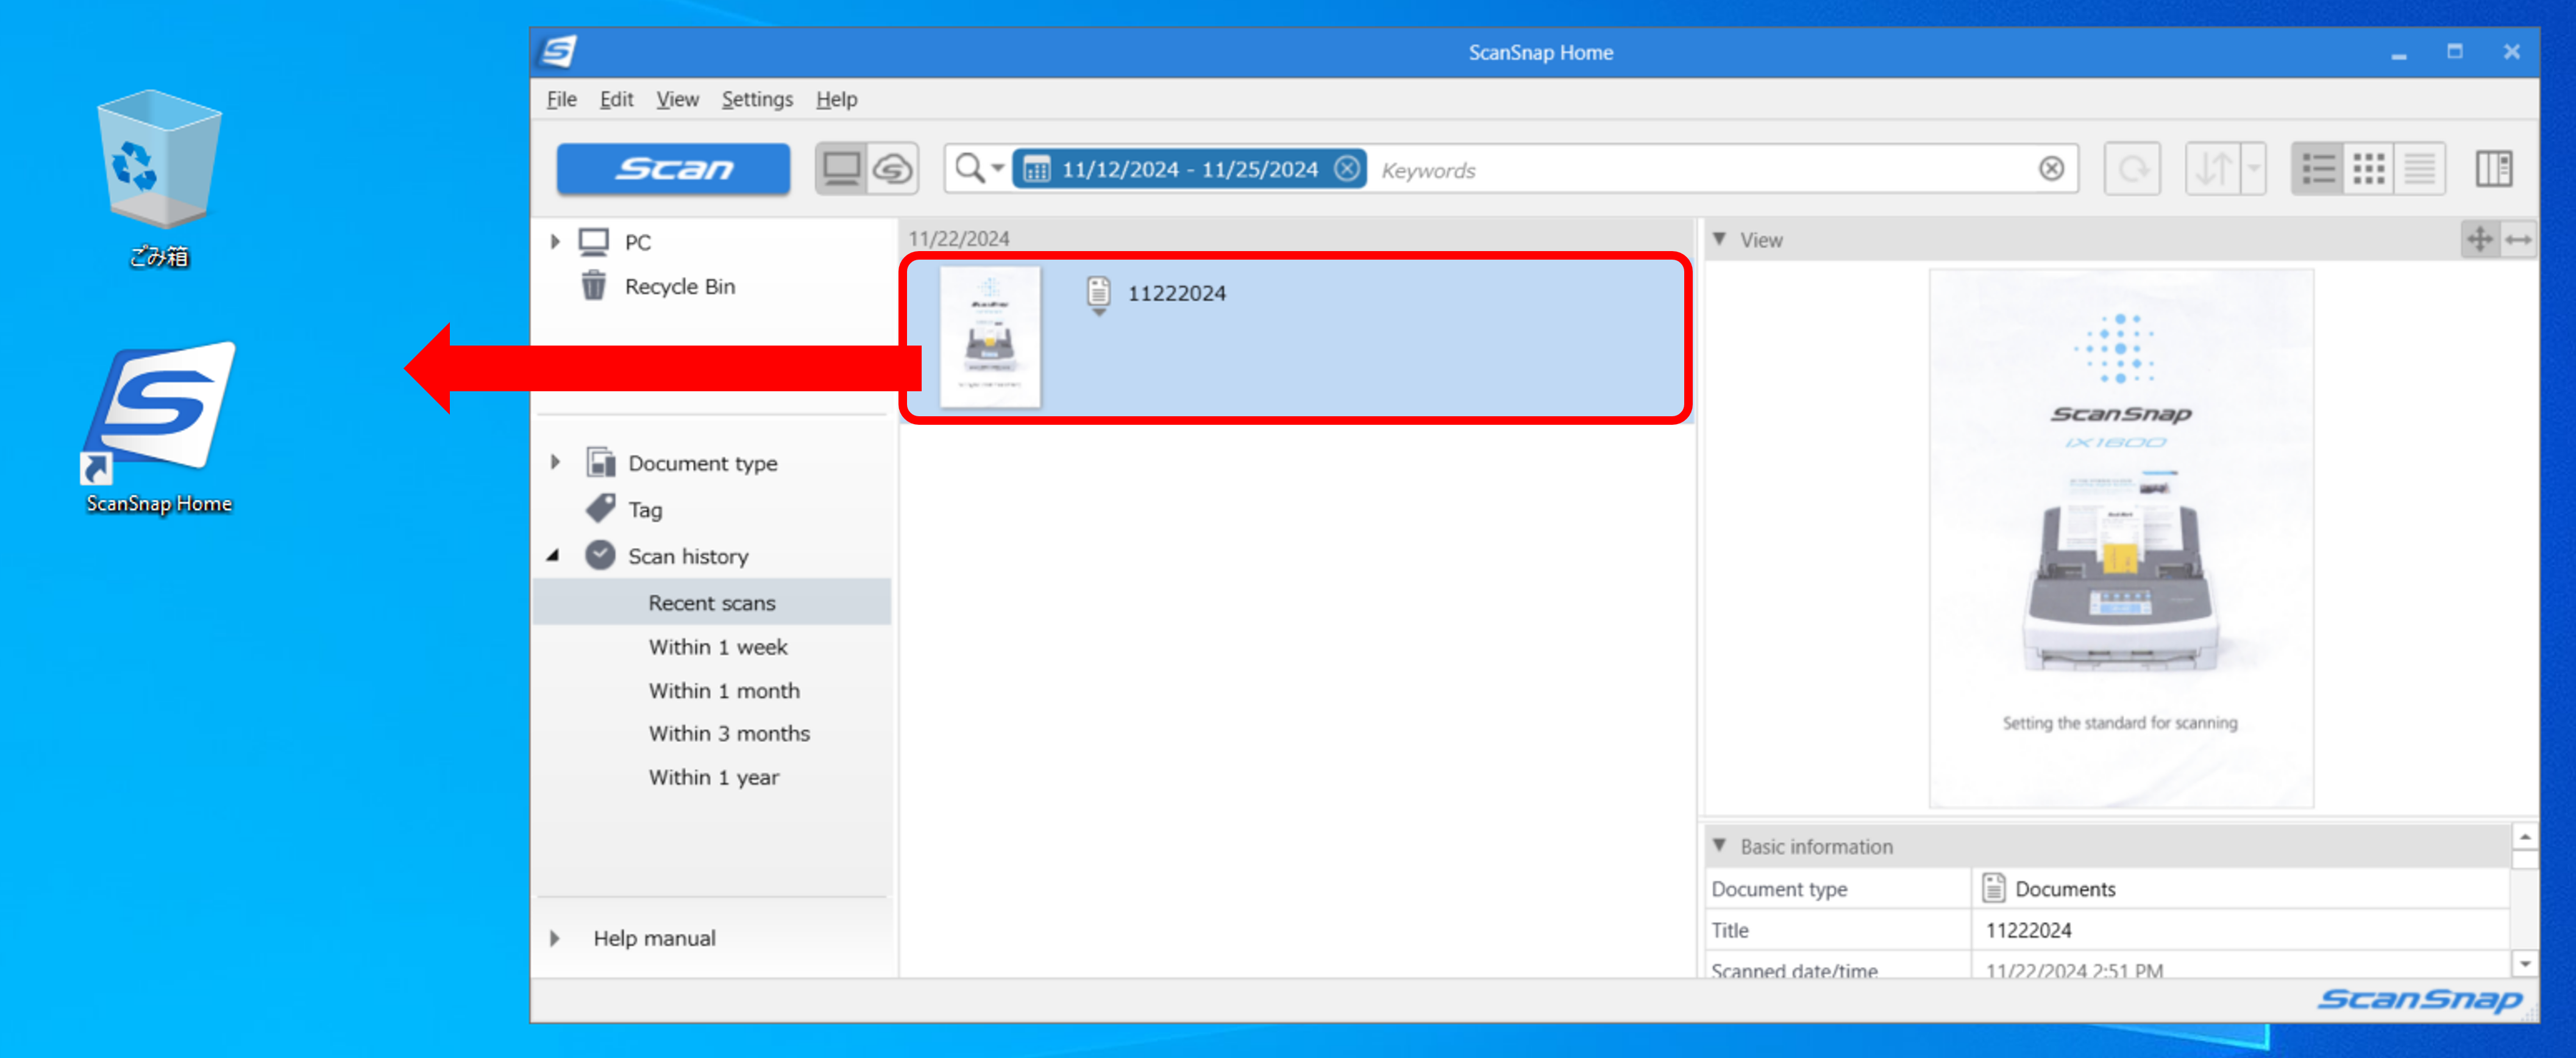Toggle the side view panel icon
Viewport: 2576px width, 1058px height.
pos(2494,169)
